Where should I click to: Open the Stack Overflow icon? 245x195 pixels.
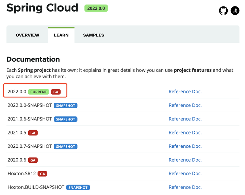click(235, 11)
